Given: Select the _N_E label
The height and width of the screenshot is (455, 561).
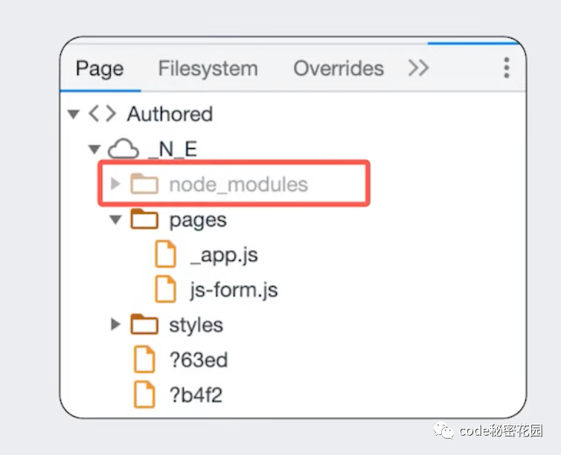Looking at the screenshot, I should [173, 149].
